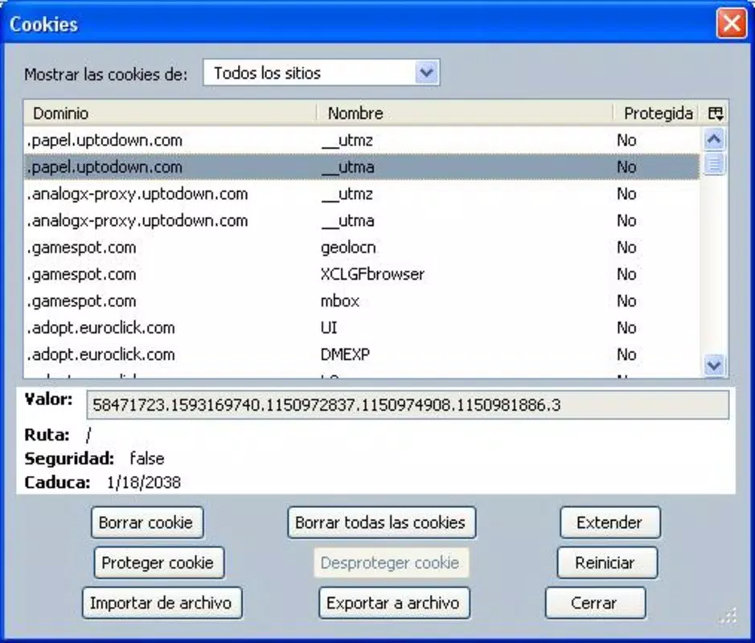
Task: Select the .gamespot.com mbox cookie row
Action: click(x=362, y=301)
